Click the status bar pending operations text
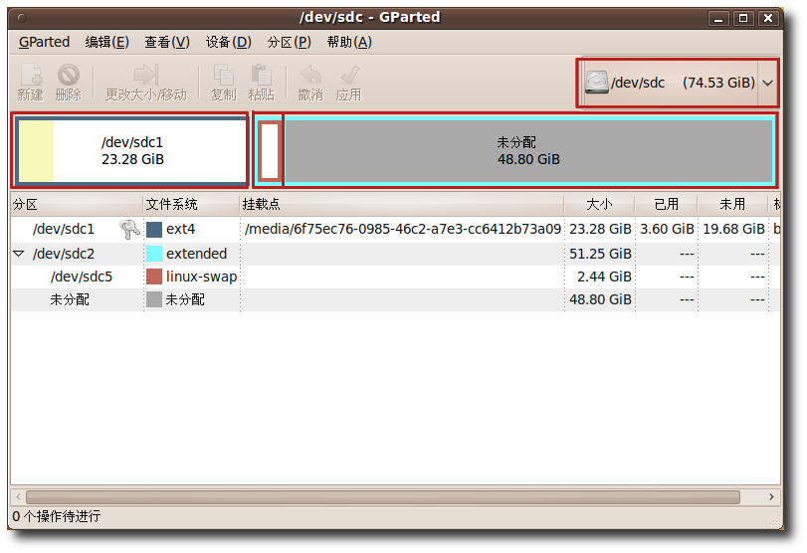 [57, 516]
